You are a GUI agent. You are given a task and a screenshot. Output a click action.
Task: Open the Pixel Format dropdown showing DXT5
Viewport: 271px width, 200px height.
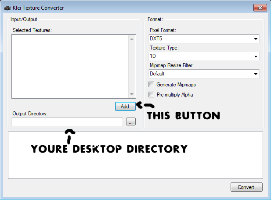tap(204, 39)
